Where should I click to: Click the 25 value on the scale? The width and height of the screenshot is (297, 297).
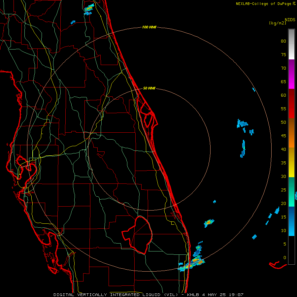click(x=283, y=190)
